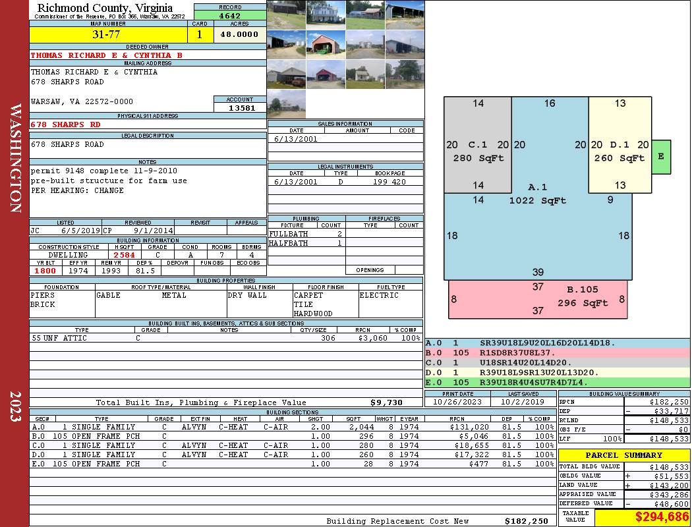Screen dimensions: 692x527
Task: Click account number 13581
Action: (x=241, y=107)
